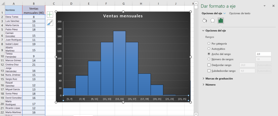Screen dimensions: 278x116
Task: Click Automático button beside Desbordar rango
Action: pyautogui.click(x=264, y=65)
